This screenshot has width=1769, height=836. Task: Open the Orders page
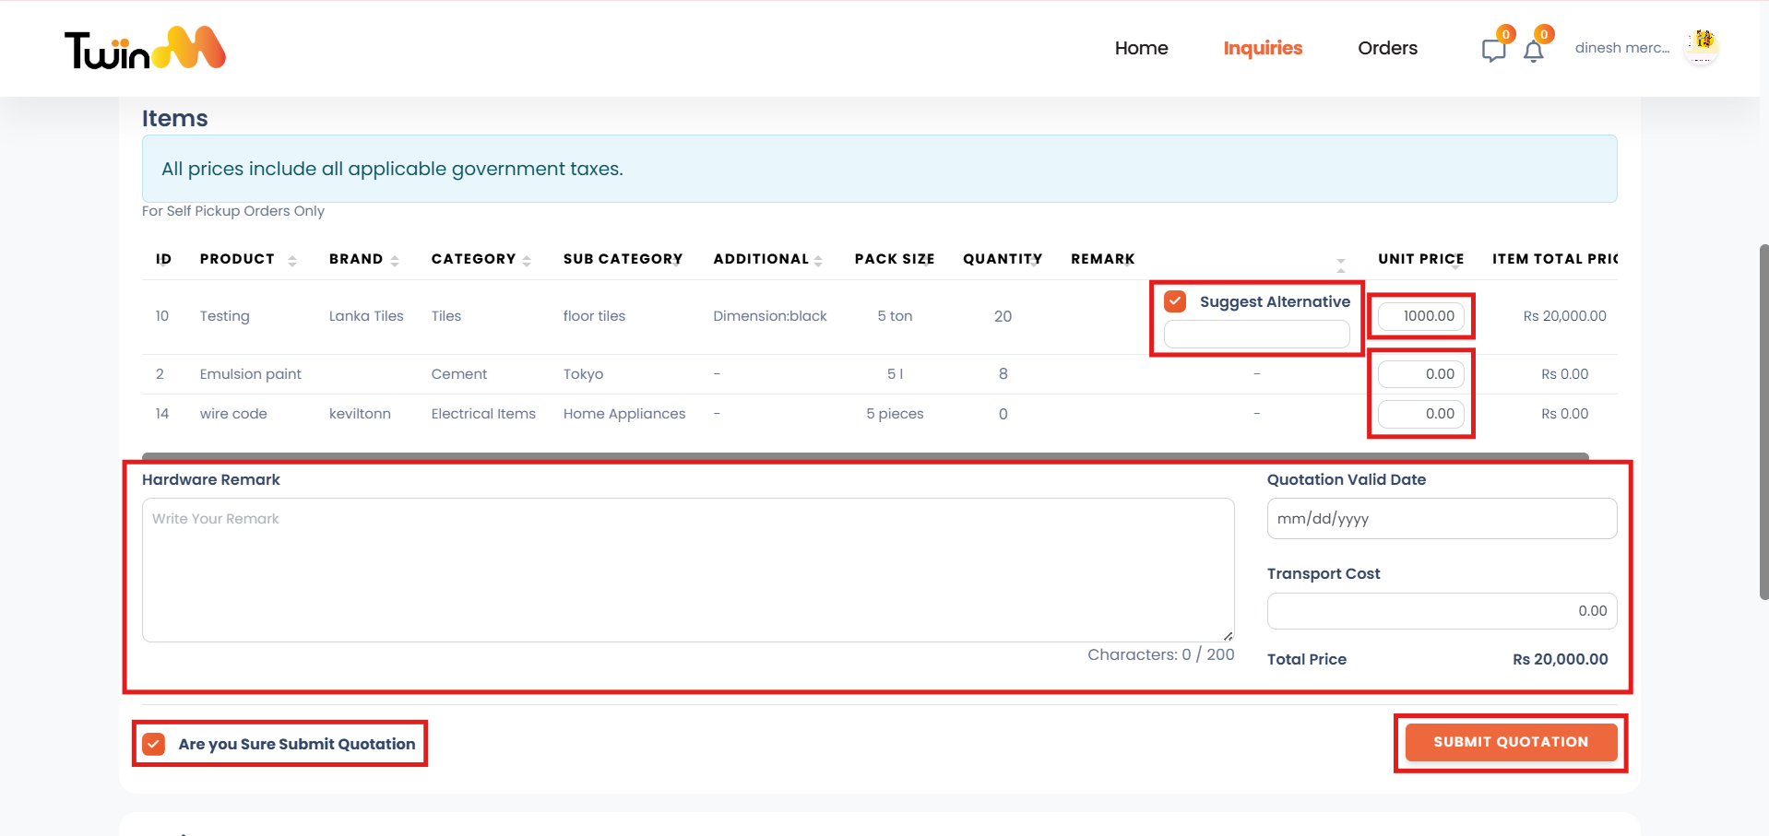[x=1387, y=48]
